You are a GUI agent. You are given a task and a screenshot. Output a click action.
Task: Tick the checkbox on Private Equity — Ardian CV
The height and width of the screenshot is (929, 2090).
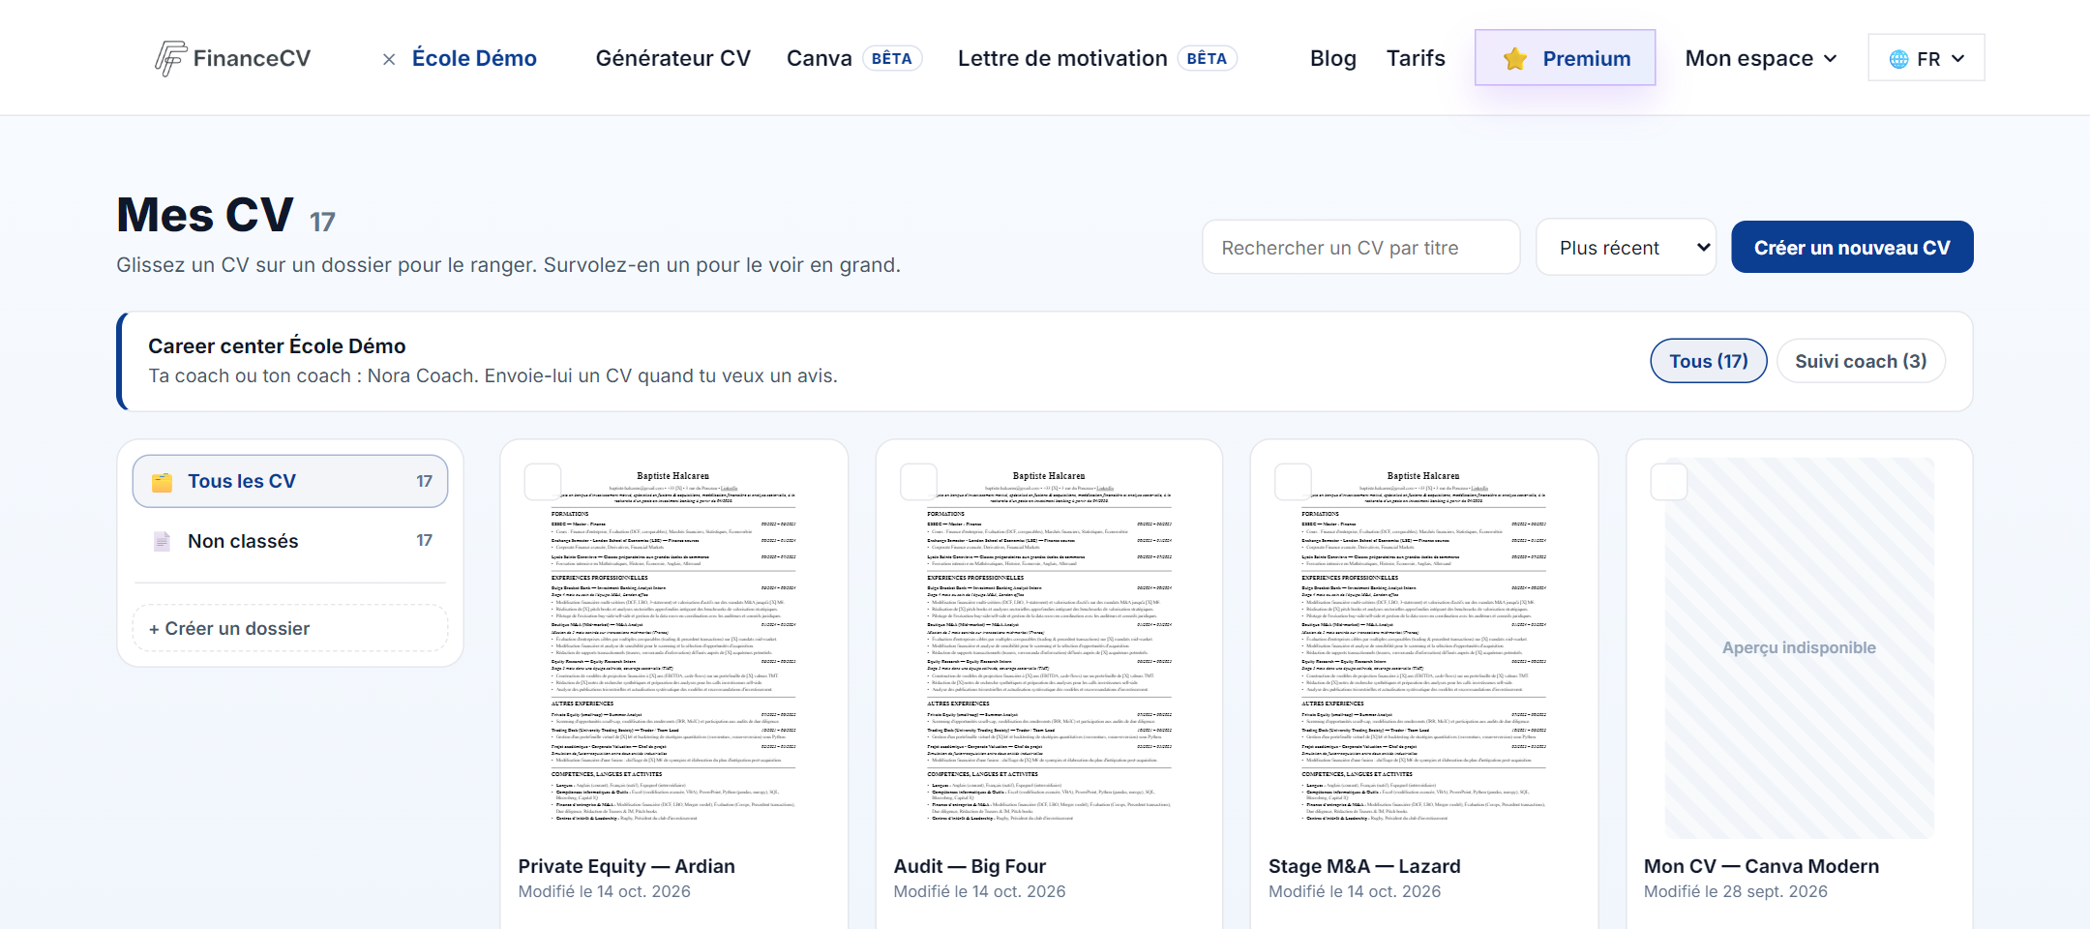point(543,482)
